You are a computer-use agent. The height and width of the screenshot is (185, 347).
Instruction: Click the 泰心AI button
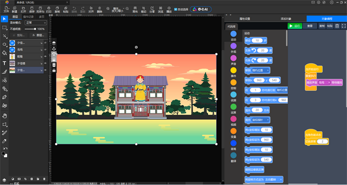[x=201, y=9]
